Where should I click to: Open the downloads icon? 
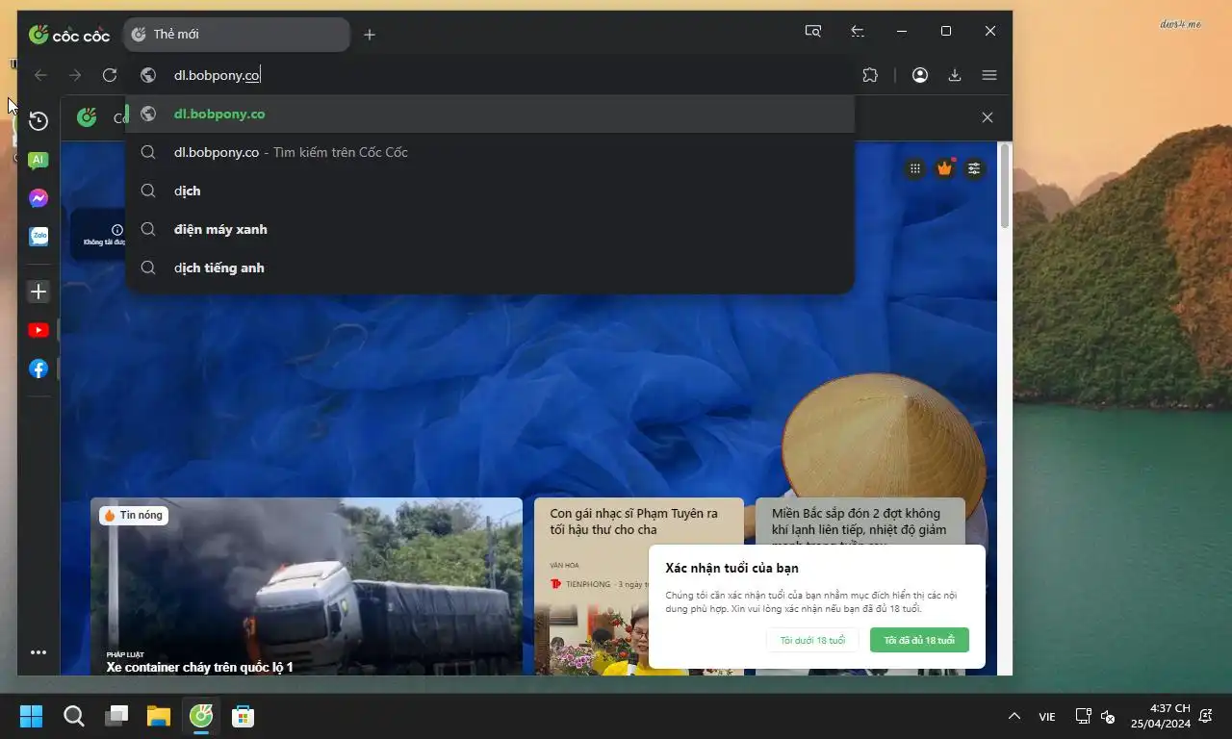pos(955,75)
